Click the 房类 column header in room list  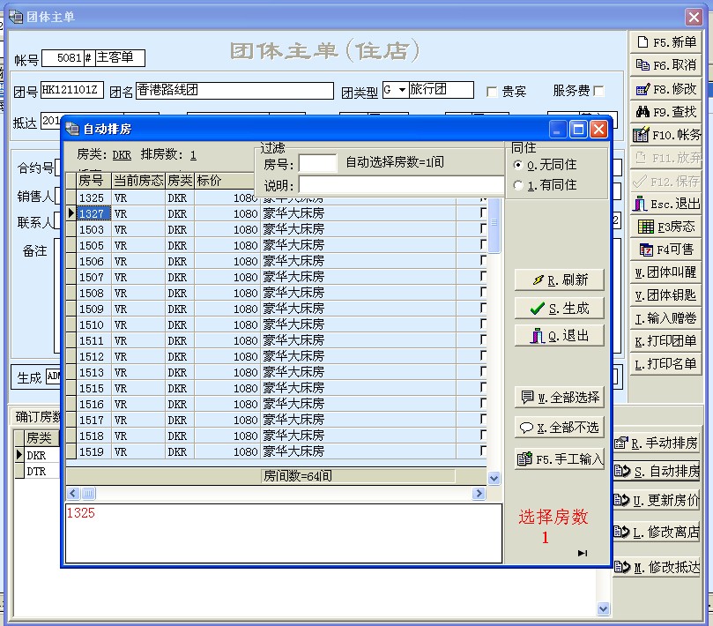[x=180, y=181]
